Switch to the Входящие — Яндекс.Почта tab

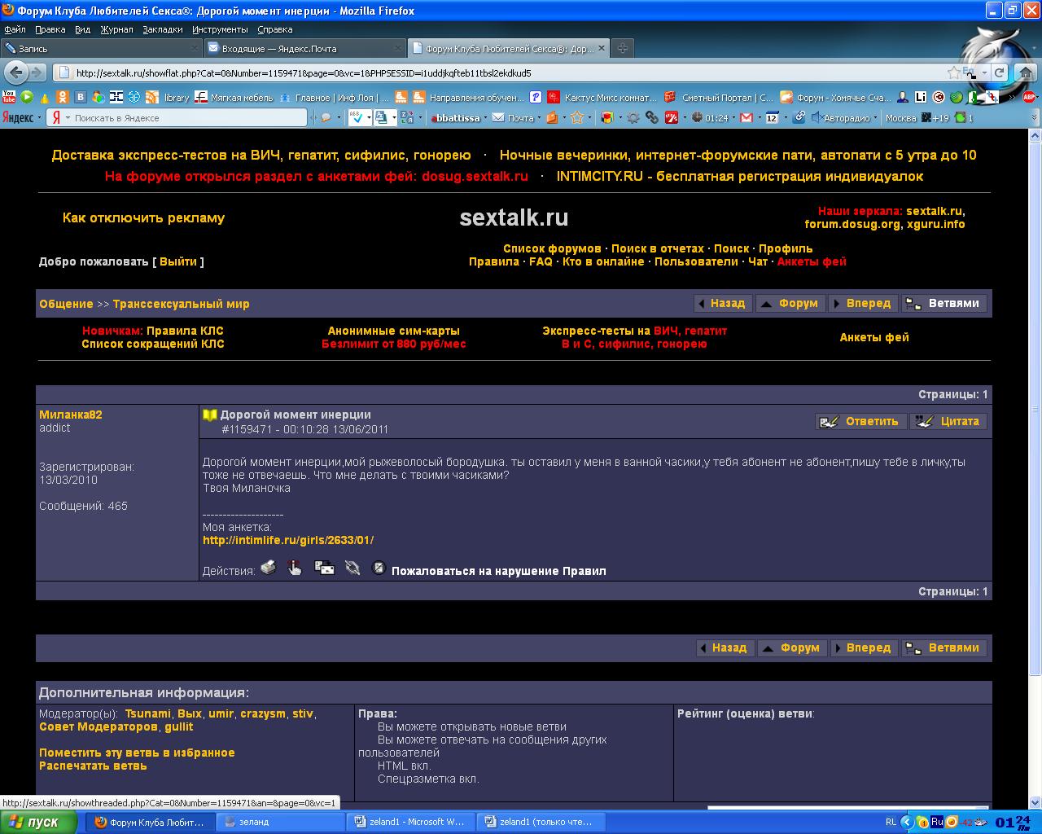301,48
